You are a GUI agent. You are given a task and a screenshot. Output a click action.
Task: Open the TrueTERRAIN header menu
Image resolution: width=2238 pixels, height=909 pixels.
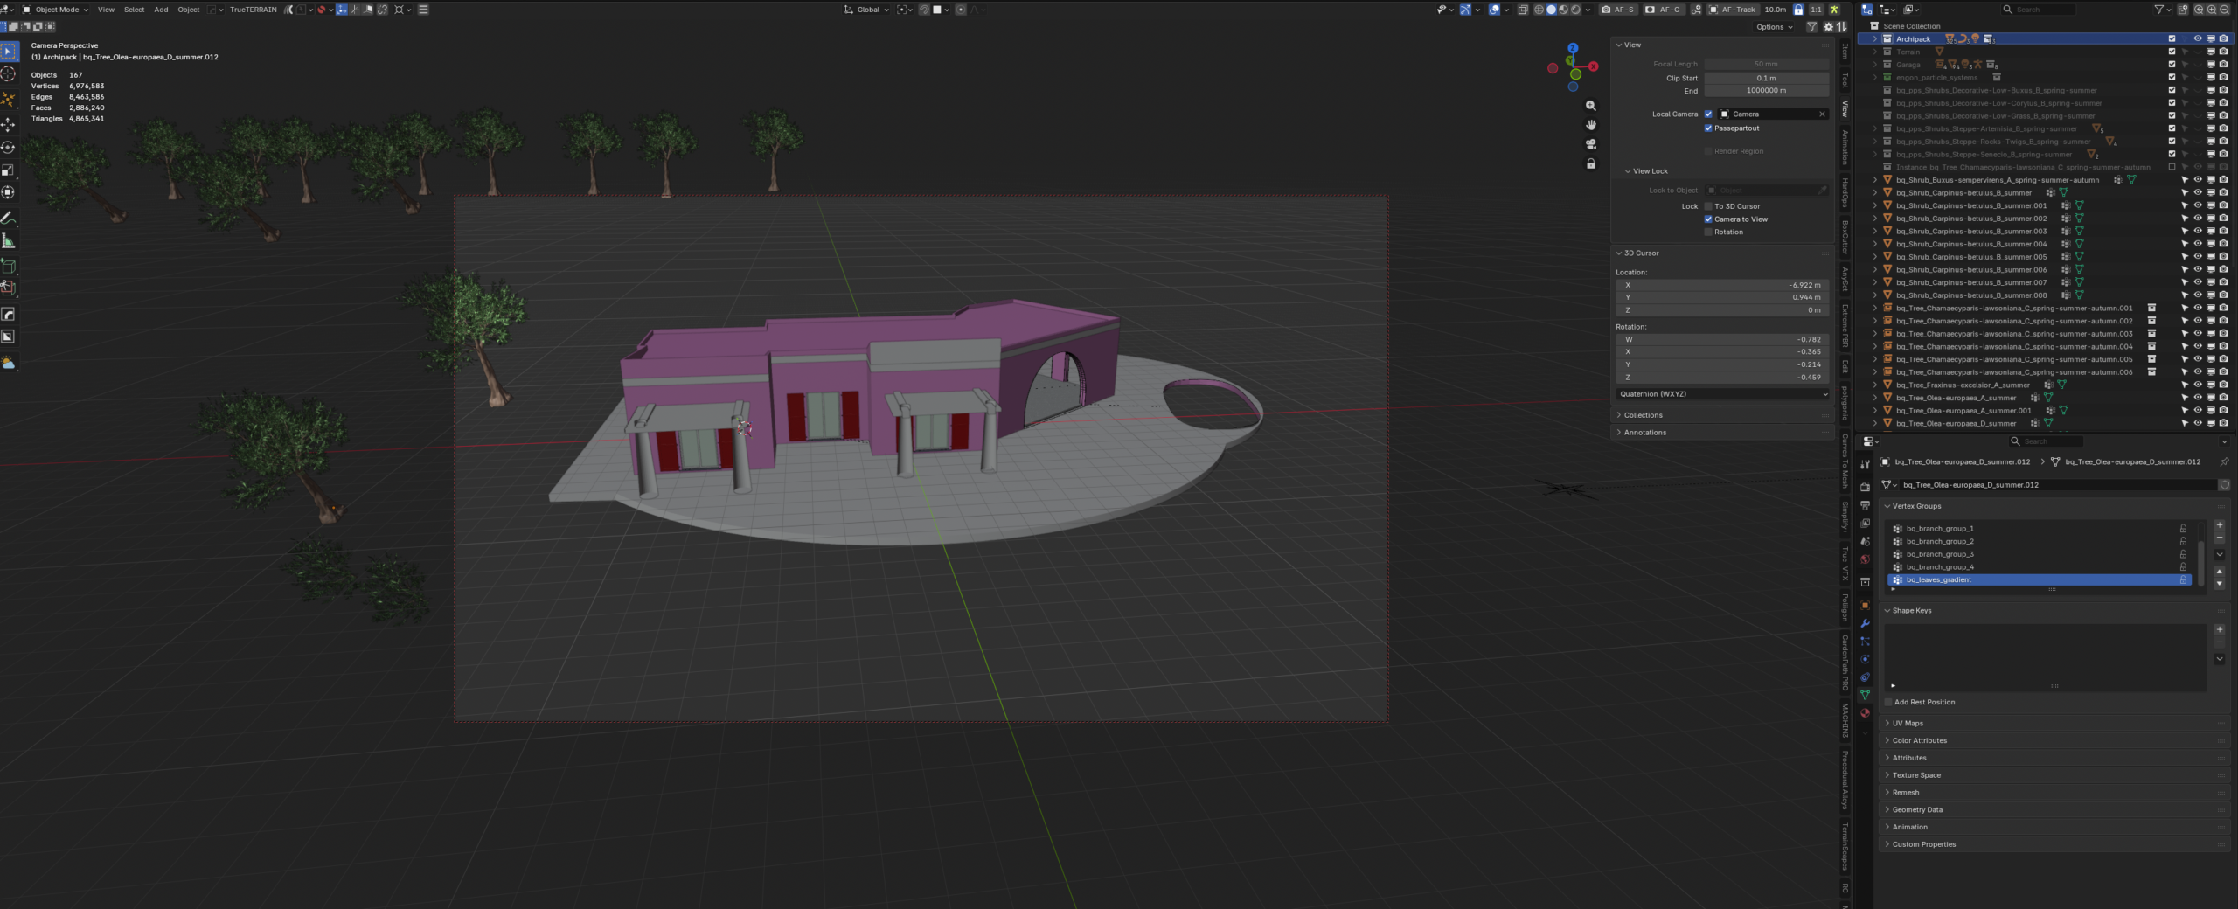(253, 10)
